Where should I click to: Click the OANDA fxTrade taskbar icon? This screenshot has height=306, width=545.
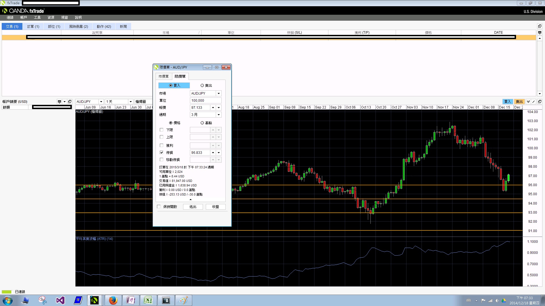point(95,300)
